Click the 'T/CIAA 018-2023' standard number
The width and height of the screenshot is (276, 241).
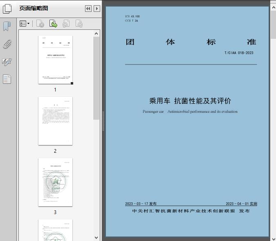(239, 53)
